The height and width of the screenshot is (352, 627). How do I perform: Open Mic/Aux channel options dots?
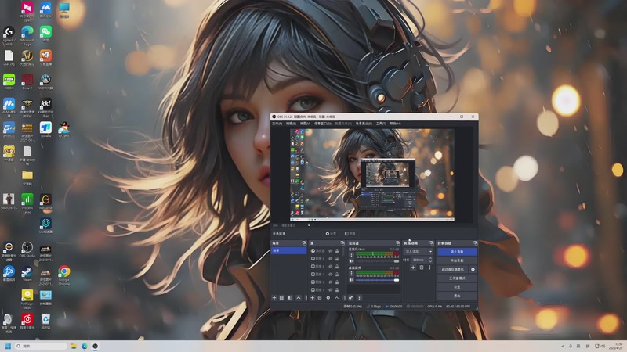(351, 255)
